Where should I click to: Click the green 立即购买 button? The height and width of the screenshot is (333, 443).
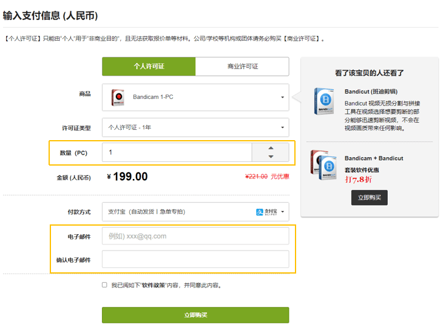coord(195,315)
